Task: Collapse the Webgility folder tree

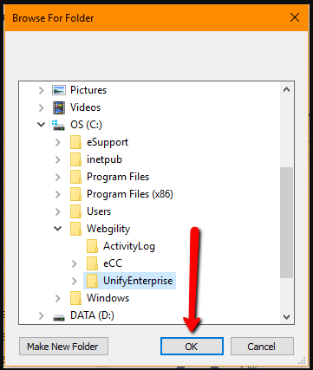Action: [58, 229]
